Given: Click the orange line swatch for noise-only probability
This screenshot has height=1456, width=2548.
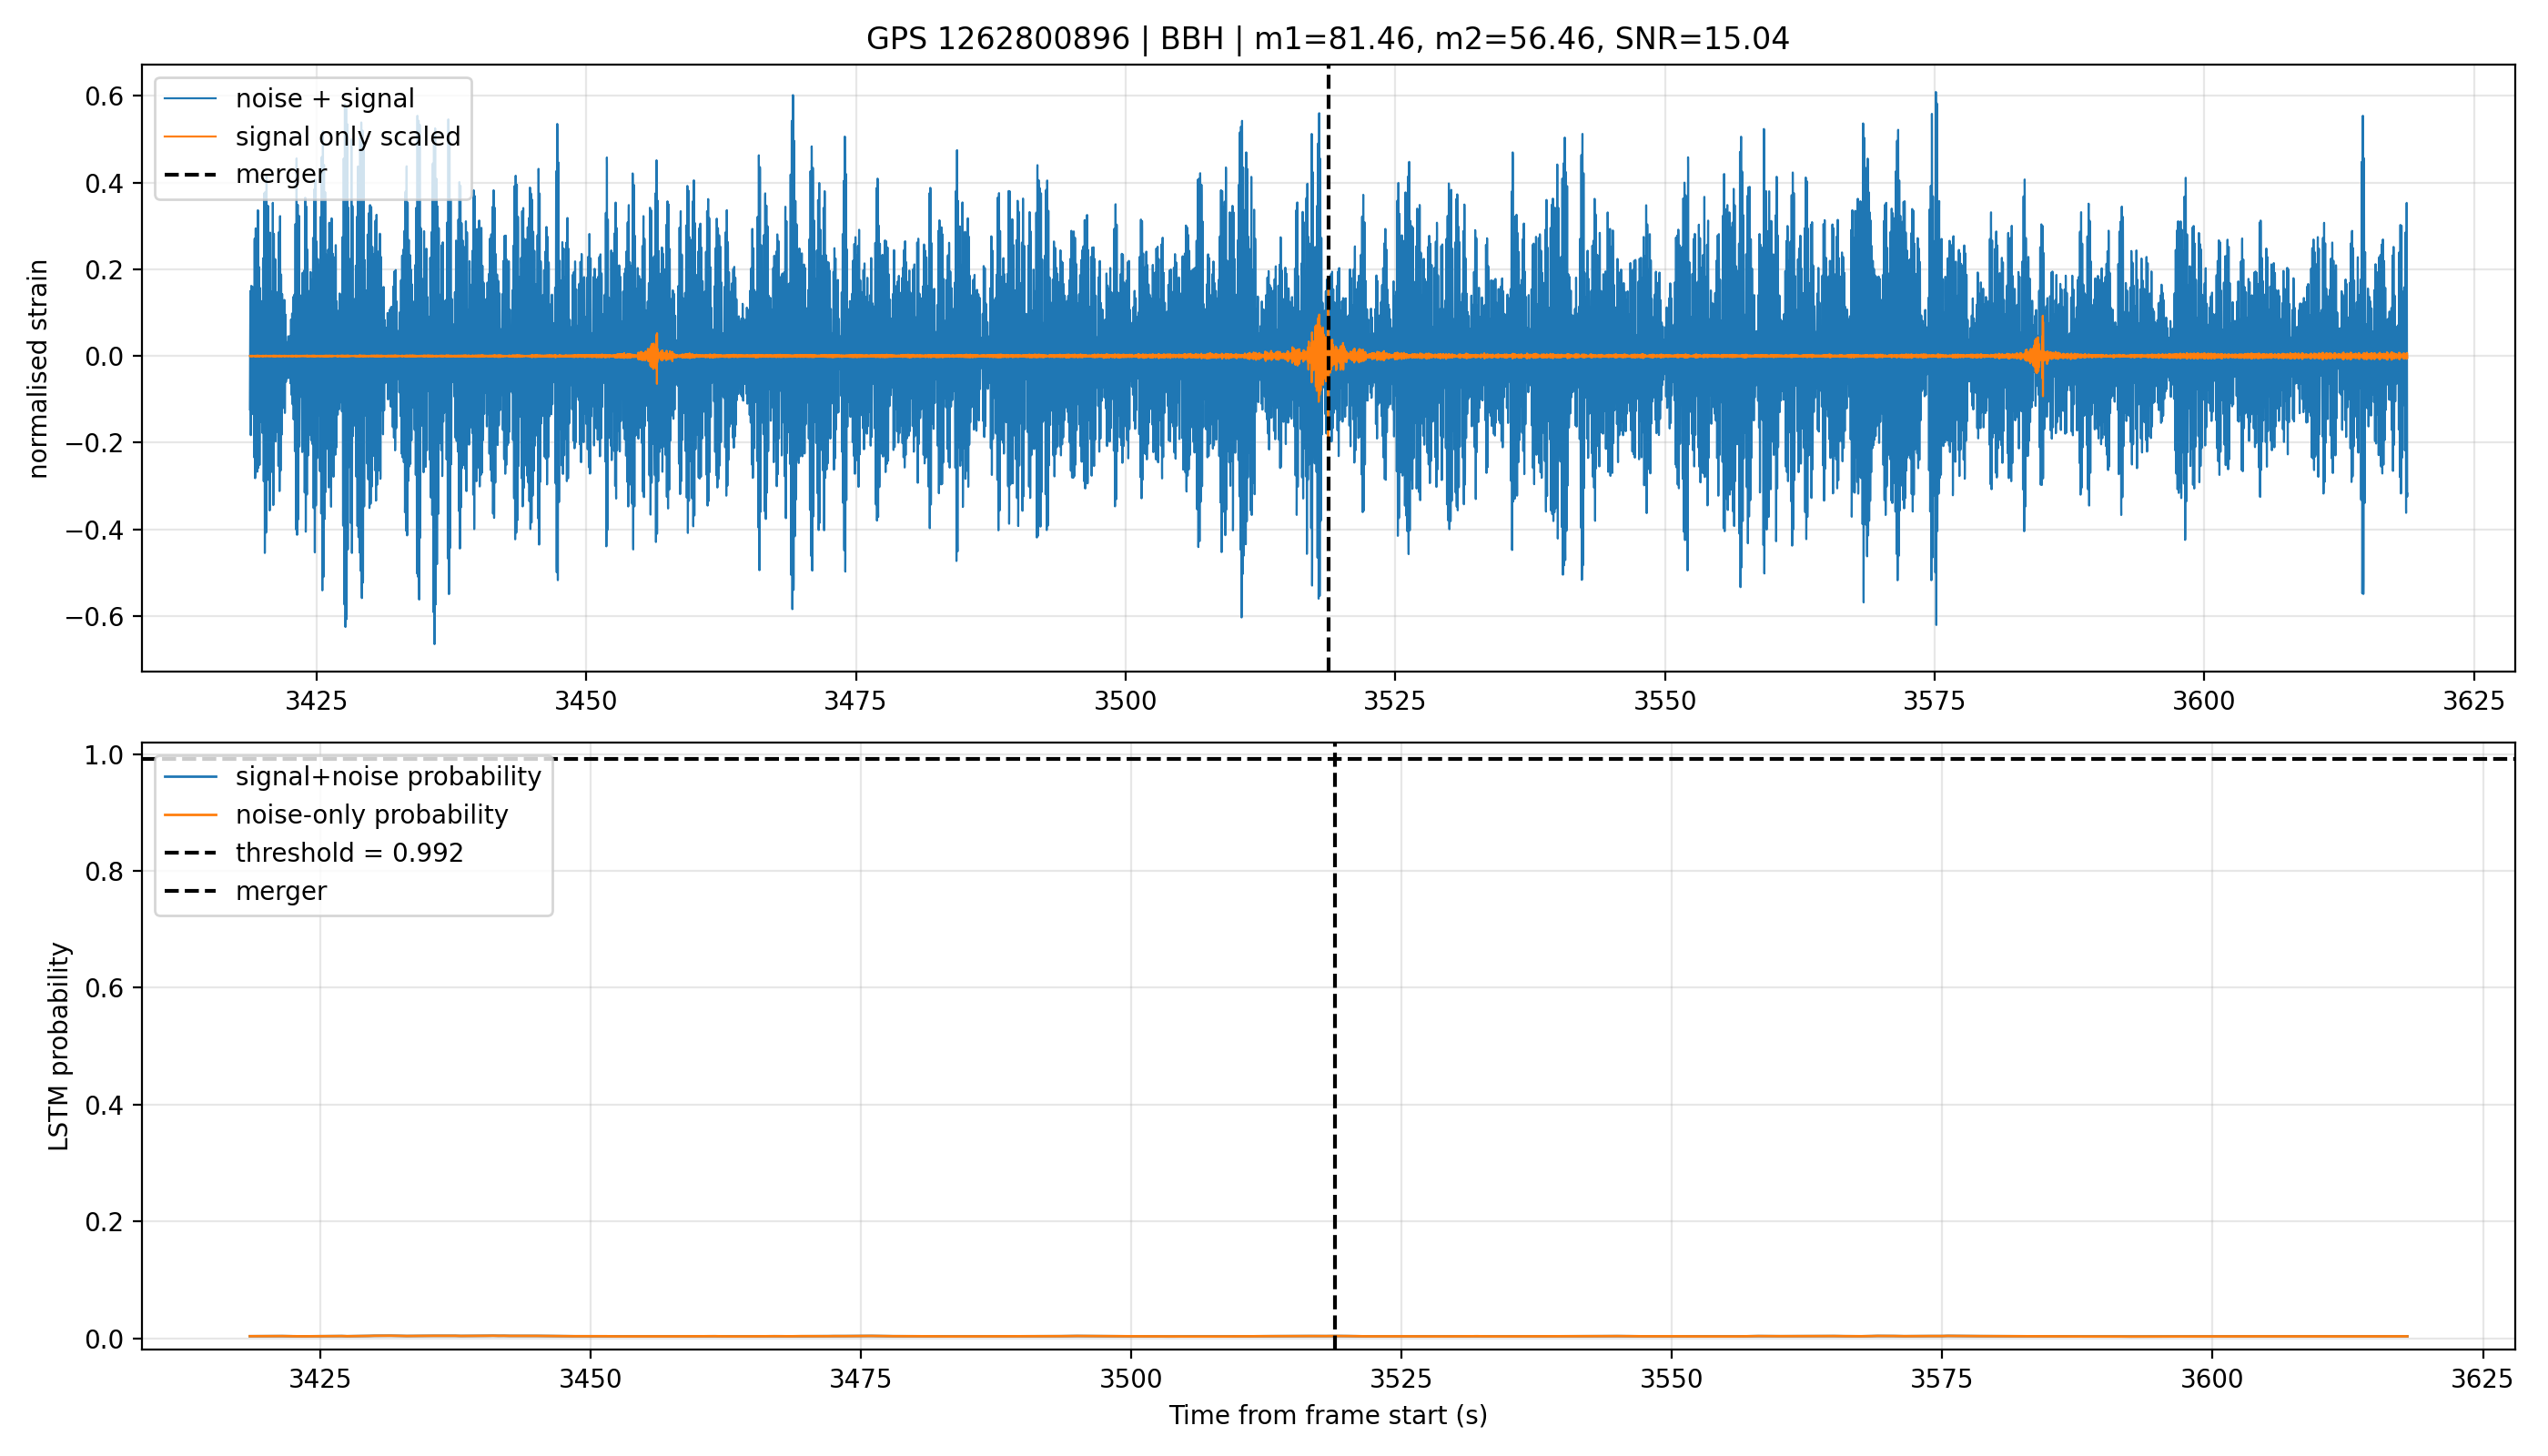Looking at the screenshot, I should [190, 815].
